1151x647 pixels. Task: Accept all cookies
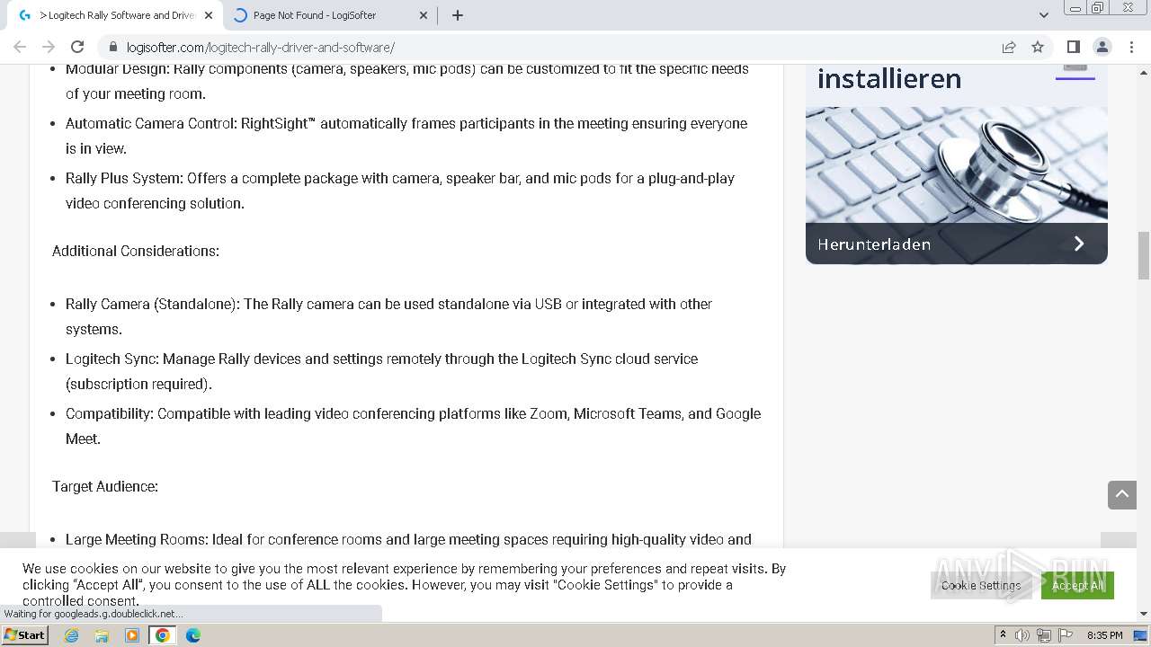click(x=1077, y=585)
